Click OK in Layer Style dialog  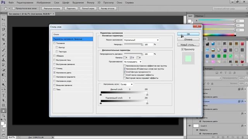click(188, 34)
